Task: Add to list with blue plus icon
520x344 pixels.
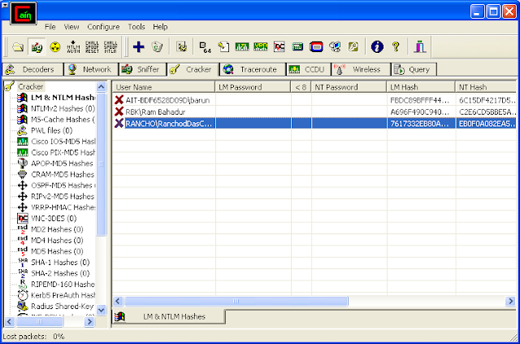Action: (x=139, y=47)
